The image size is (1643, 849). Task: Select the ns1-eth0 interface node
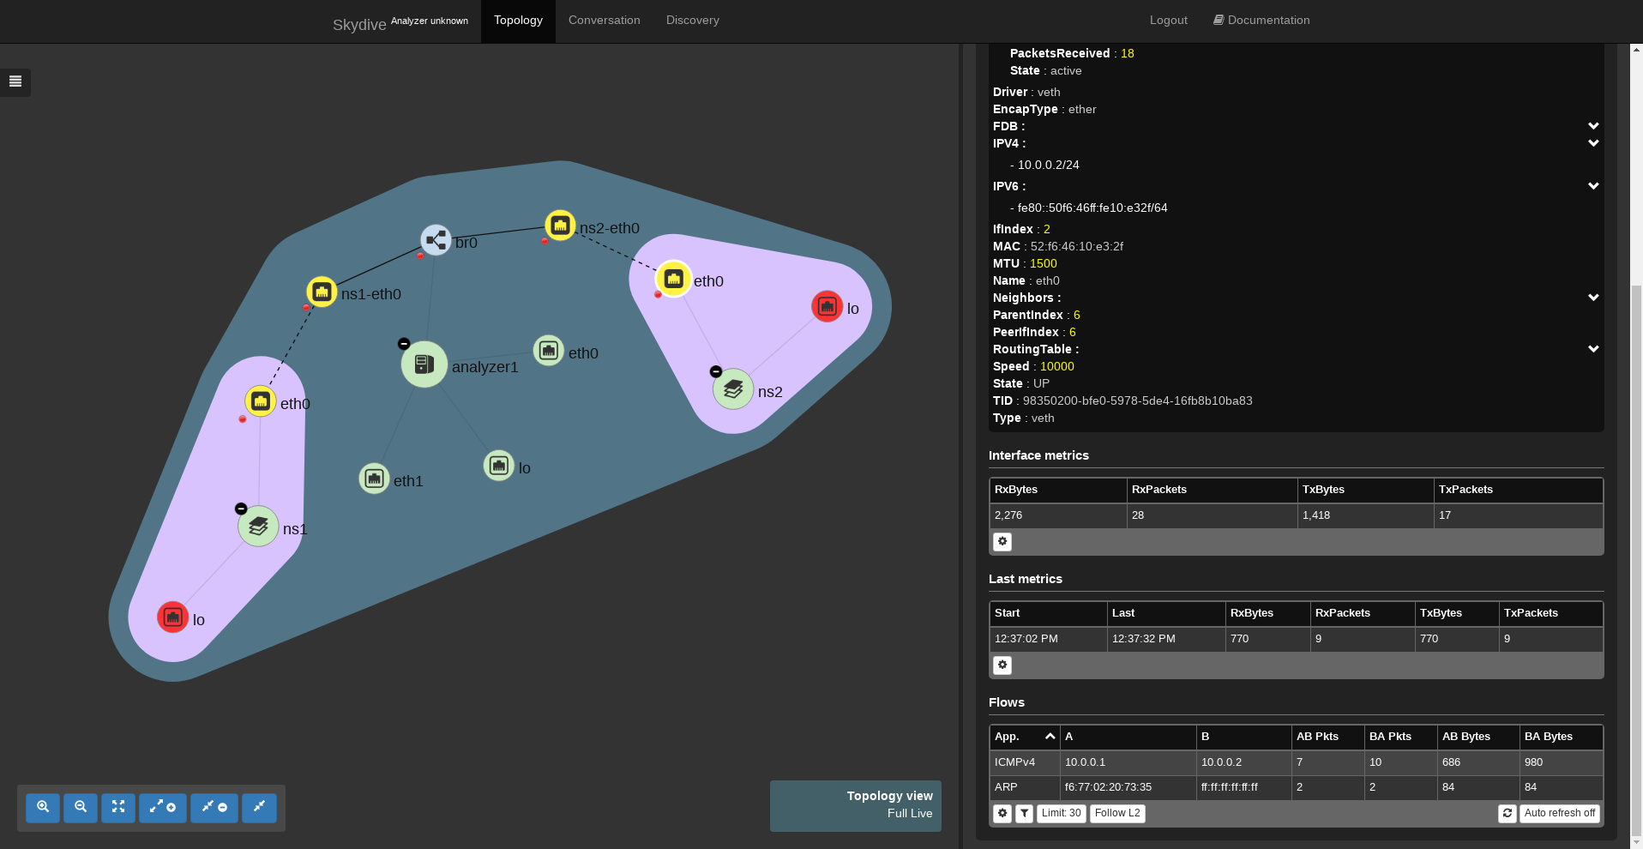322,292
